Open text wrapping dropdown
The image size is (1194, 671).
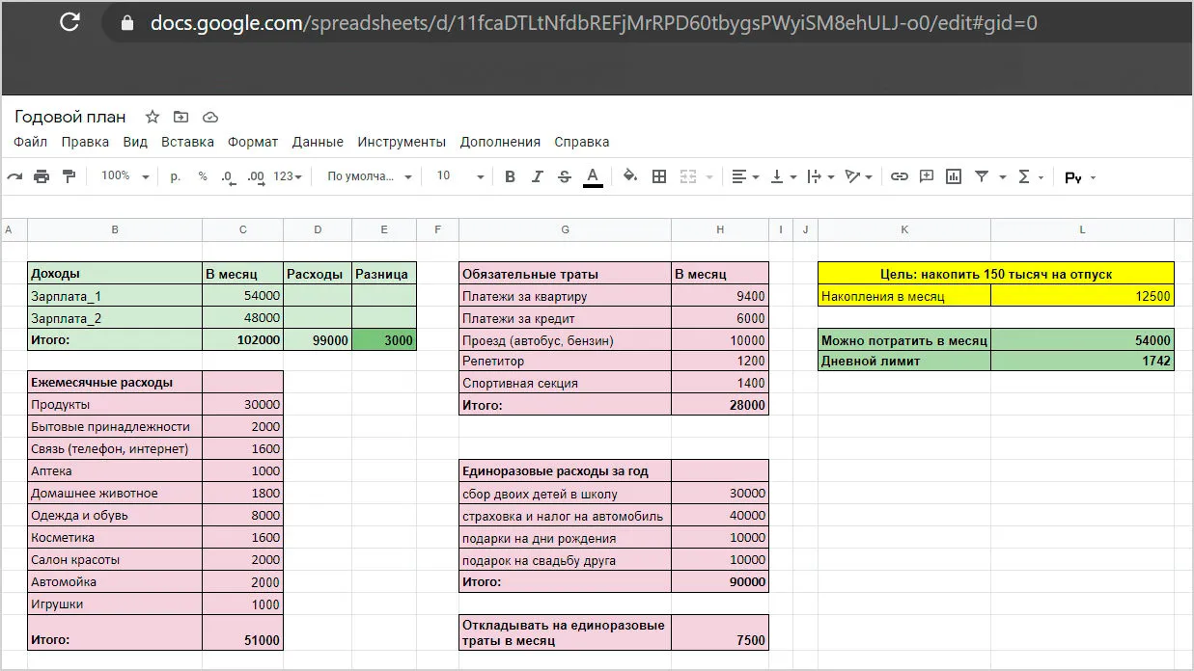(819, 176)
